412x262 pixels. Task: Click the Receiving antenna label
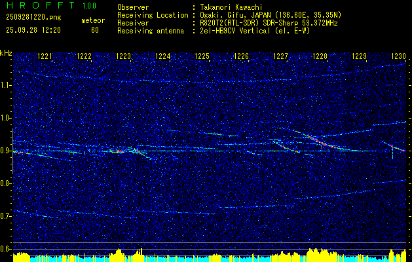(151, 31)
